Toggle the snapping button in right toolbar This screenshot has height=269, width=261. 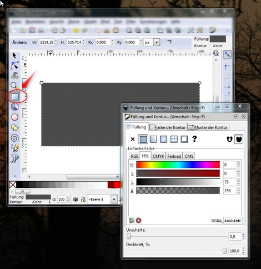(x=227, y=54)
